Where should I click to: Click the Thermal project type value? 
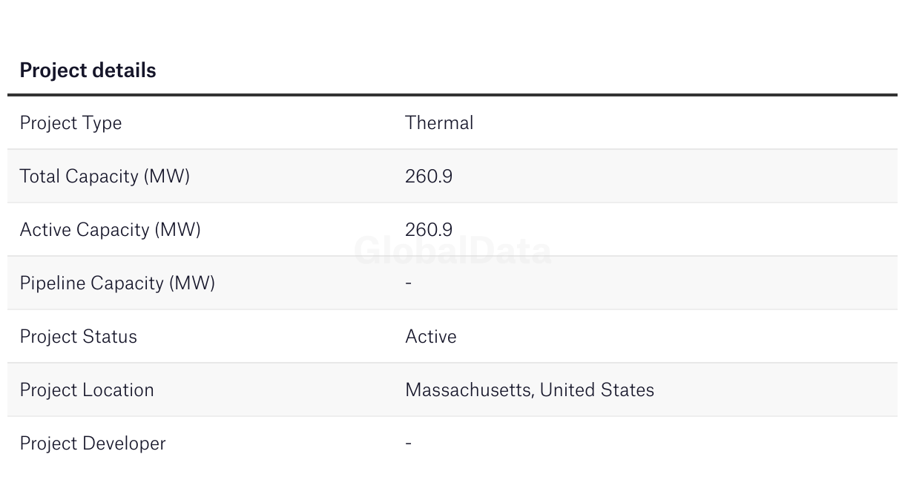pos(439,122)
